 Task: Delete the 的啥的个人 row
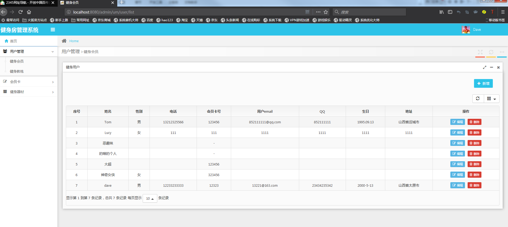[x=475, y=154]
